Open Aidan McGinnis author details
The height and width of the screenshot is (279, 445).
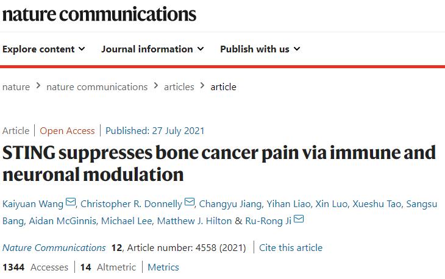[63, 220]
